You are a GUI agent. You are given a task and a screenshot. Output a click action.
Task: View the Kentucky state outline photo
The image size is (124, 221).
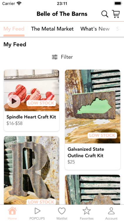point(93,106)
